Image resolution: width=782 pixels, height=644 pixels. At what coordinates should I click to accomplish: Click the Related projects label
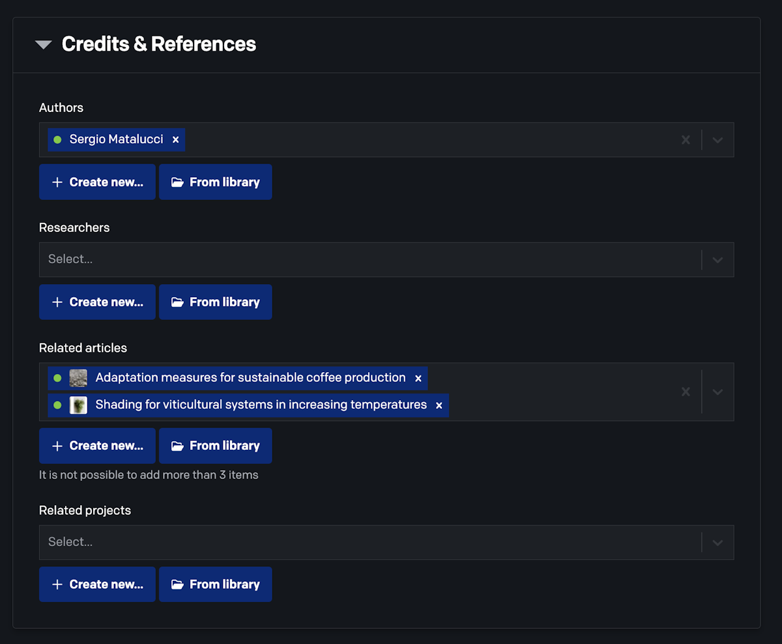[85, 510]
